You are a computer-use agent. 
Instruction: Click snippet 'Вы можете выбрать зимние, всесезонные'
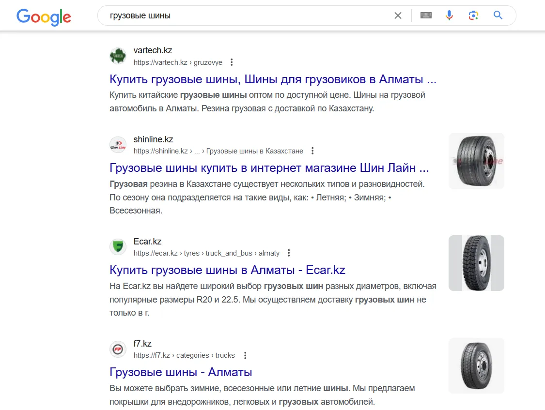[262, 395]
